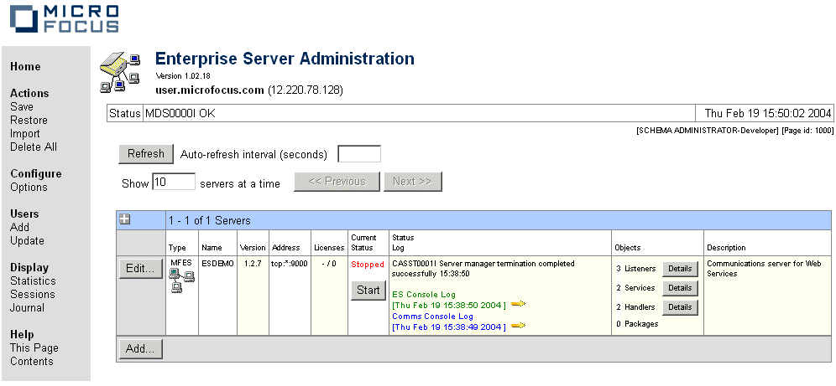Open ES Console Log via yellow arrow
Image resolution: width=836 pixels, height=386 pixels.
pyautogui.click(x=518, y=304)
